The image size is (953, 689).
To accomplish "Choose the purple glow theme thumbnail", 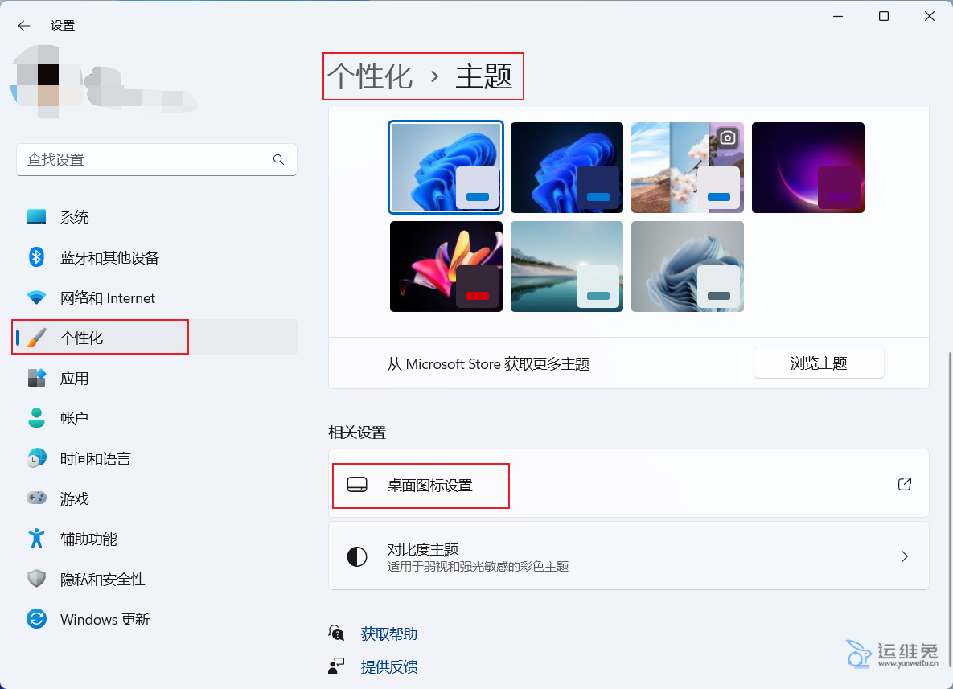I will [808, 167].
